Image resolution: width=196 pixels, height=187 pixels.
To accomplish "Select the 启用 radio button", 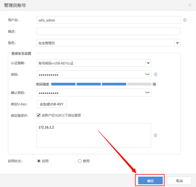I will [39, 161].
